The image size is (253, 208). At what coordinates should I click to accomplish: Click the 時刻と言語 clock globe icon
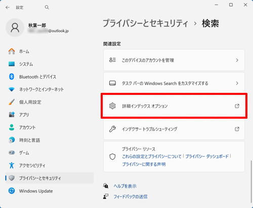click(x=12, y=140)
